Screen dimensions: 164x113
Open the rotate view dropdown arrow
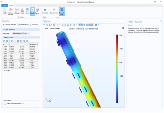(x=76, y=25)
